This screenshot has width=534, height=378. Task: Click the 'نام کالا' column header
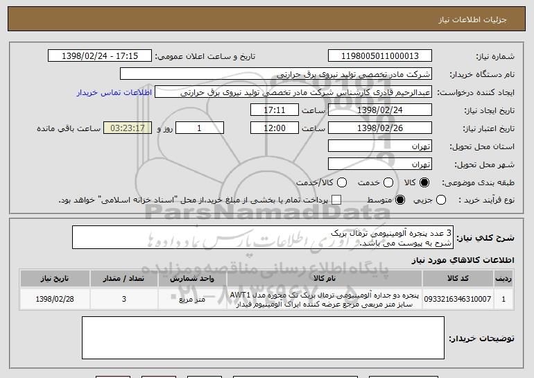click(x=325, y=279)
